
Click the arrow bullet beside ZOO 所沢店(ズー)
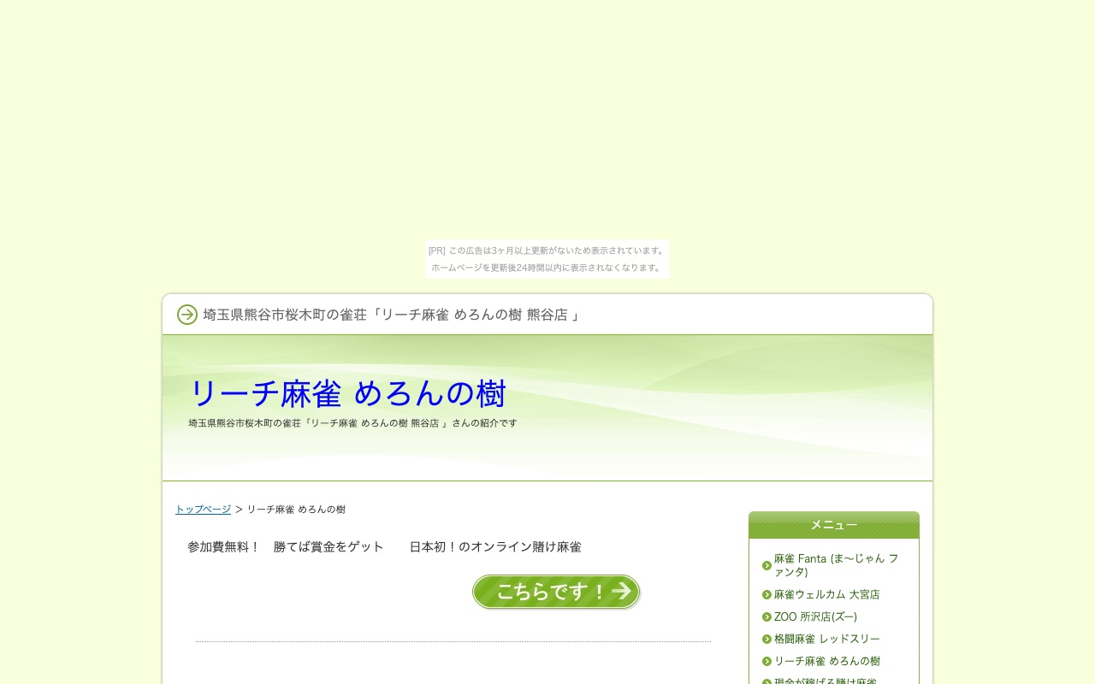pyautogui.click(x=766, y=616)
